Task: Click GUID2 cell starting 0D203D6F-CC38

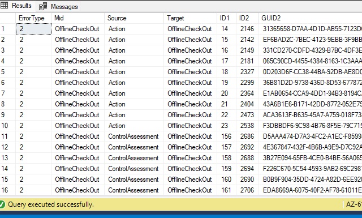Action: click(311, 72)
